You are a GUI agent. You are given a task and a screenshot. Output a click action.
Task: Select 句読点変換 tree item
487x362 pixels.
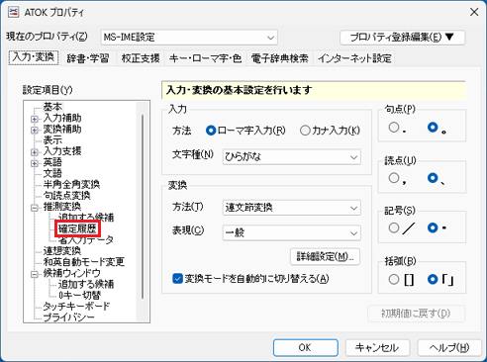[x=66, y=196]
